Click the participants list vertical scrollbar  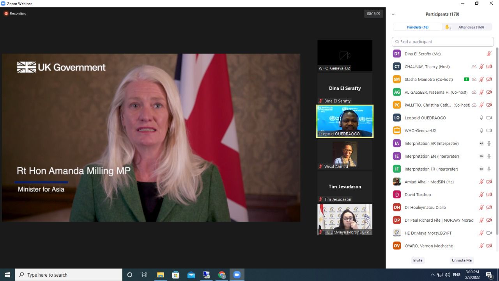pyautogui.click(x=497, y=140)
